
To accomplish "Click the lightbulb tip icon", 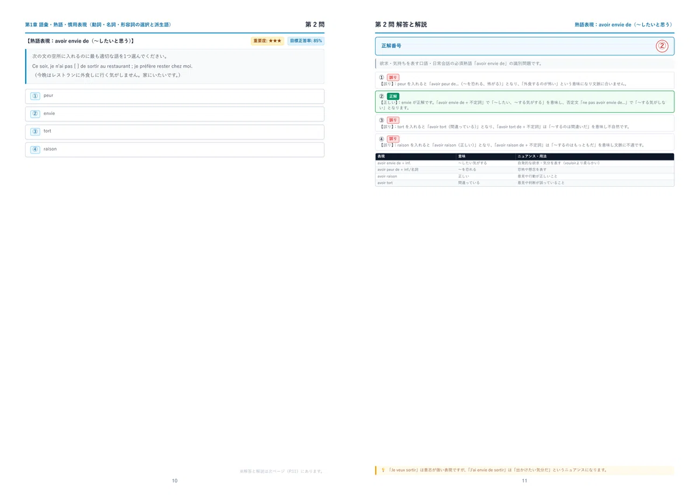I will point(383,470).
